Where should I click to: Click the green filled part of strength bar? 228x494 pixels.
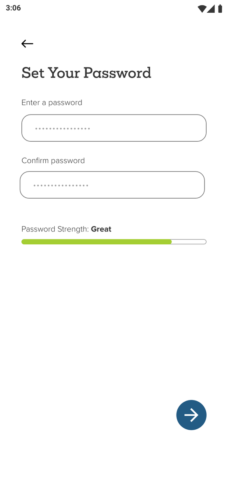pyautogui.click(x=96, y=242)
